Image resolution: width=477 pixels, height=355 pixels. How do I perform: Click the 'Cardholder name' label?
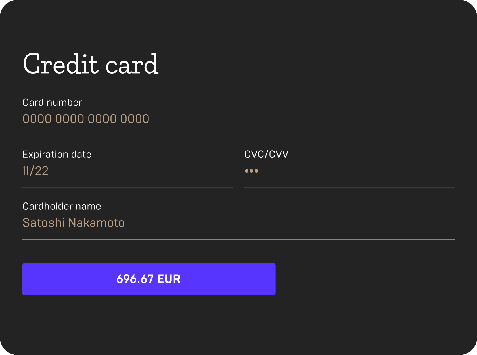coord(62,206)
